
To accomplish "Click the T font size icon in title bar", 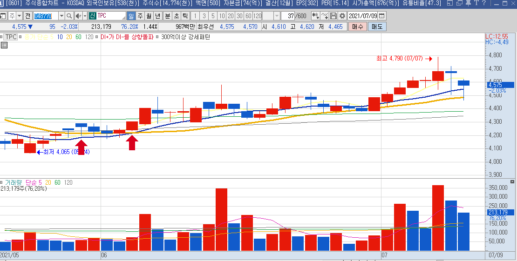I will 476,3.
